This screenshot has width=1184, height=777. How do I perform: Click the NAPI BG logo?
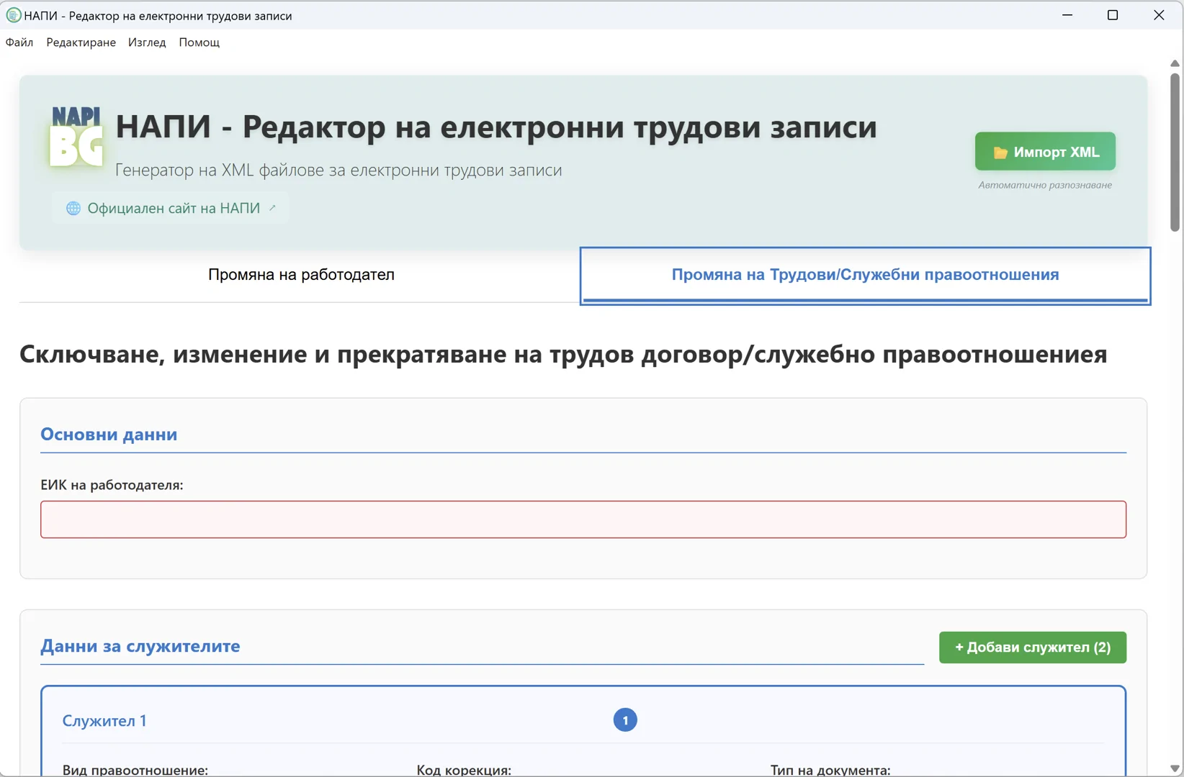point(76,137)
